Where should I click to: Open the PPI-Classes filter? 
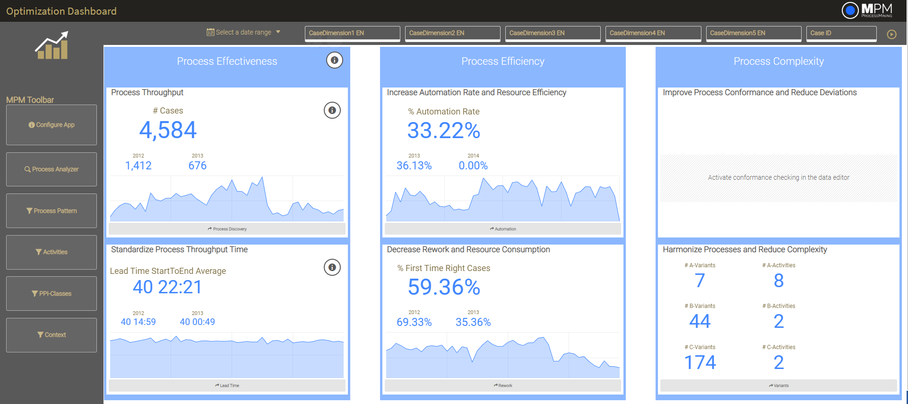pos(52,294)
